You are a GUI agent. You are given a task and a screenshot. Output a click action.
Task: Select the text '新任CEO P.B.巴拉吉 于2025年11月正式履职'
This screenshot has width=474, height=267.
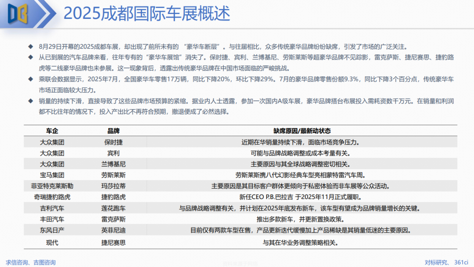pos(301,197)
